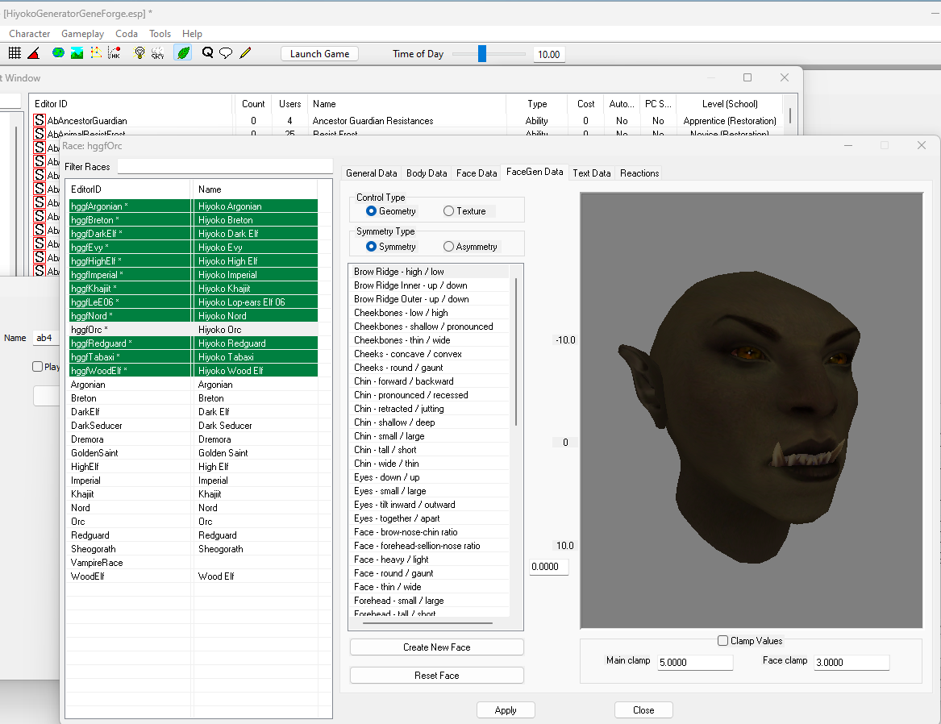Select the DarkSeducer race row

(x=194, y=426)
